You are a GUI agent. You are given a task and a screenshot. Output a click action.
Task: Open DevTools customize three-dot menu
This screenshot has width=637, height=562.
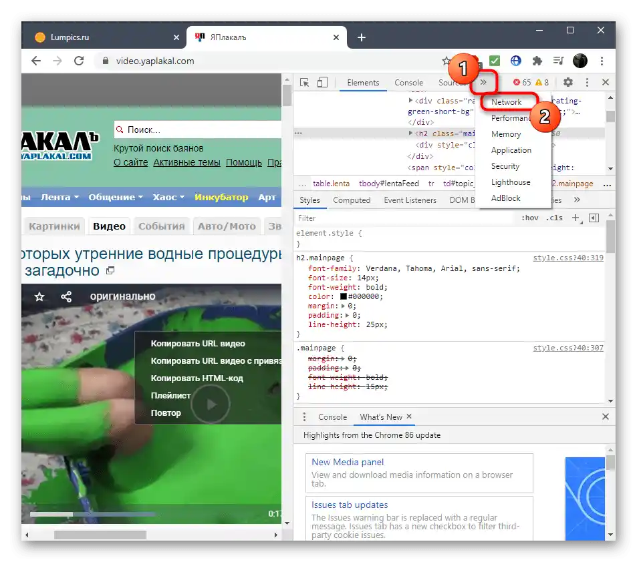click(x=587, y=82)
